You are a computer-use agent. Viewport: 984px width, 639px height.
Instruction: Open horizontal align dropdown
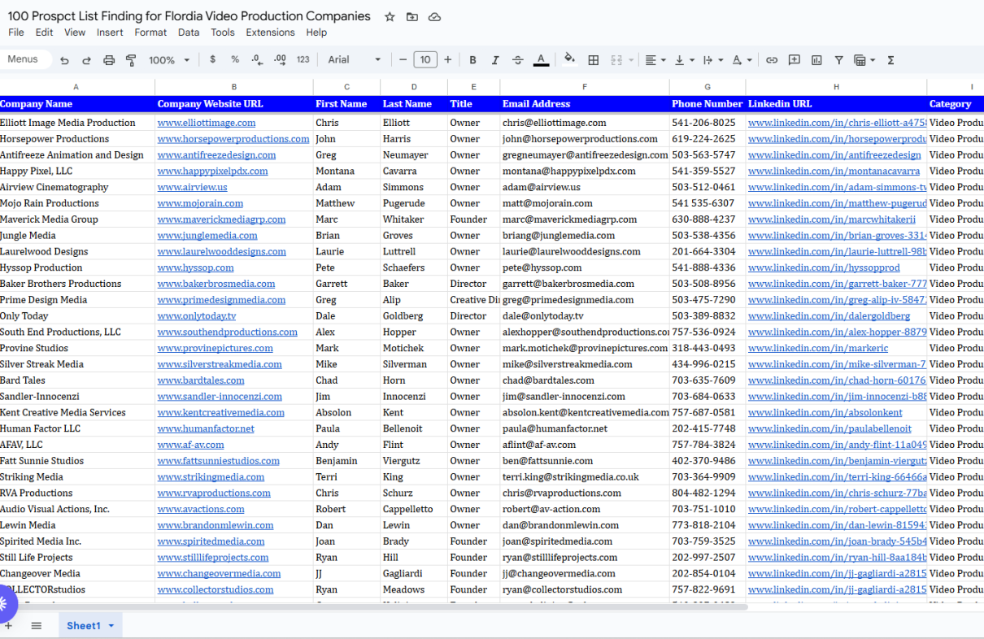[655, 60]
